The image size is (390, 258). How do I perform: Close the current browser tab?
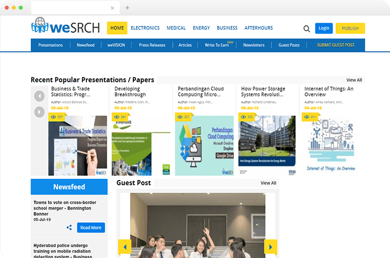pos(112,8)
